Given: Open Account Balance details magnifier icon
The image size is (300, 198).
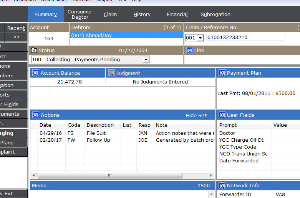Looking at the screenshot, I should point(35,73).
